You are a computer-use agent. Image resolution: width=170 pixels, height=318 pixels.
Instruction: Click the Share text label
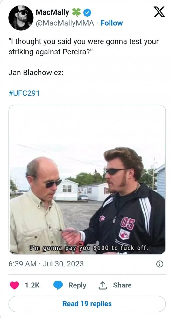tap(122, 285)
